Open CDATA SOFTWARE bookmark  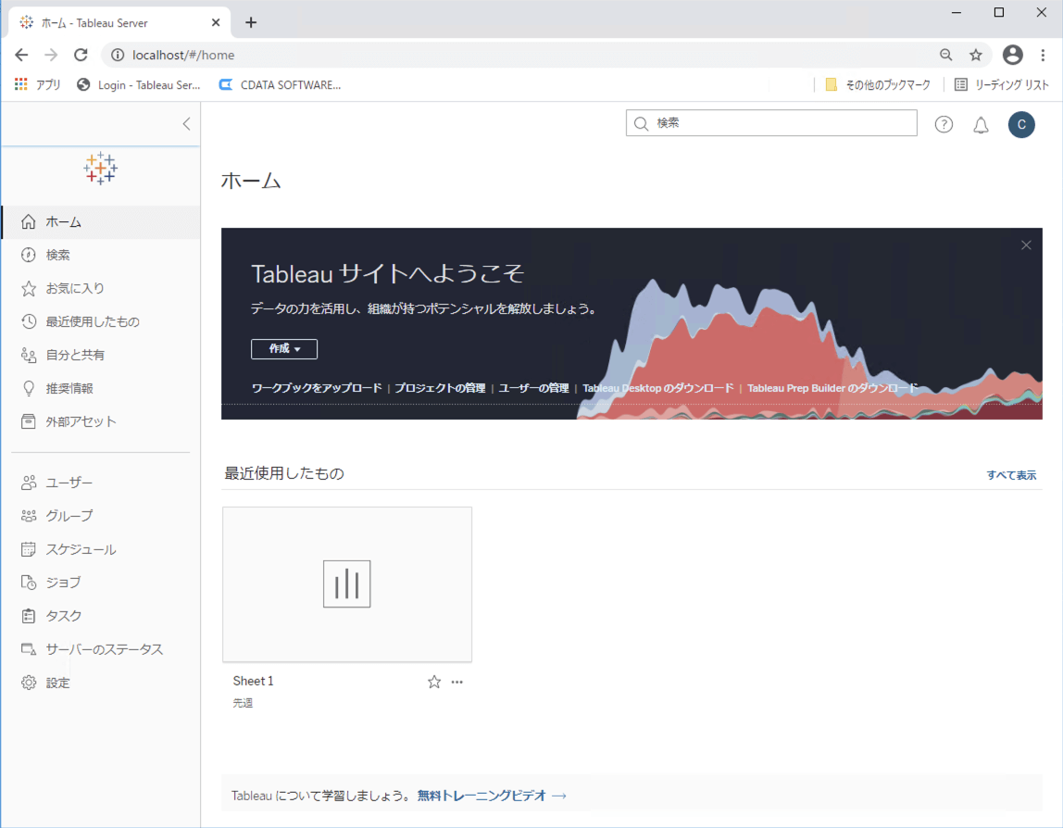[x=280, y=85]
